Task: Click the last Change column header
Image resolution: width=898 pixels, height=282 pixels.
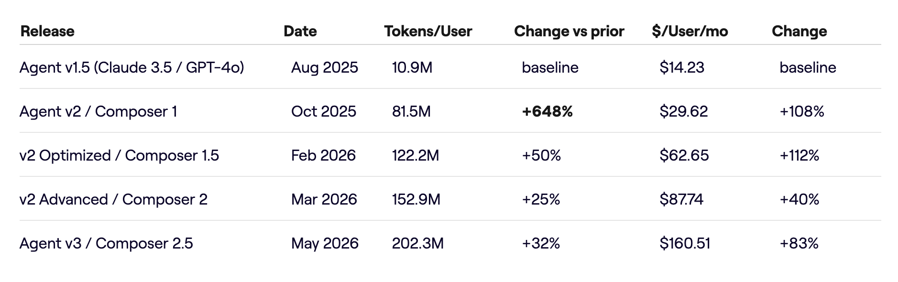Action: coord(799,31)
